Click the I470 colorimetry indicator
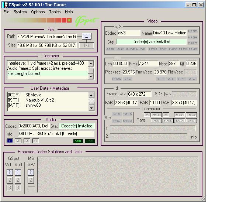The image size is (236, 202). (x=173, y=49)
